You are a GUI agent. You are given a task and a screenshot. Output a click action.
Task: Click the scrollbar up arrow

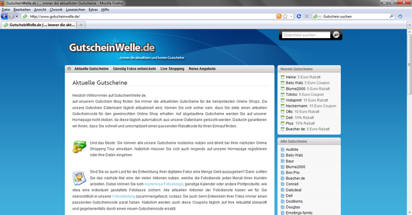pyautogui.click(x=410, y=32)
